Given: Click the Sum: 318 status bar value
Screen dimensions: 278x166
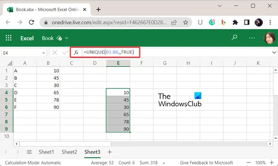Looking at the screenshot, I should [x=149, y=163].
